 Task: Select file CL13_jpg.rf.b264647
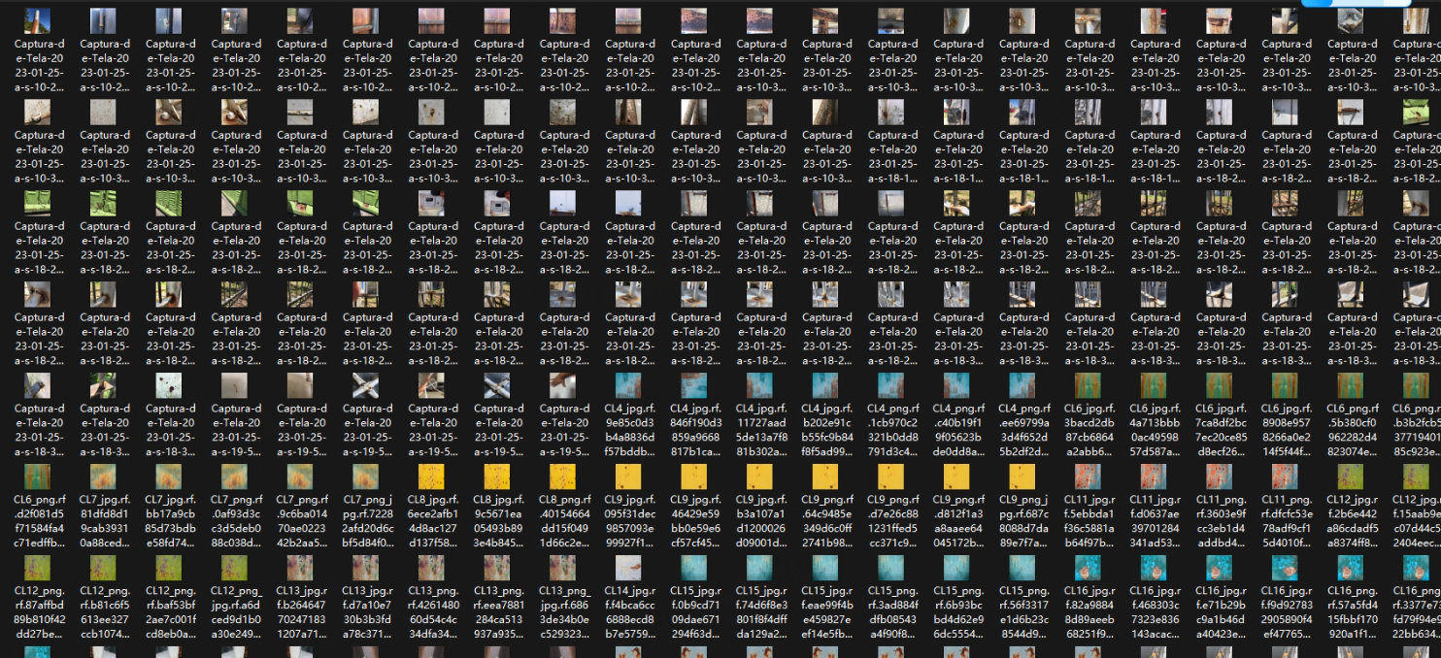click(x=301, y=568)
